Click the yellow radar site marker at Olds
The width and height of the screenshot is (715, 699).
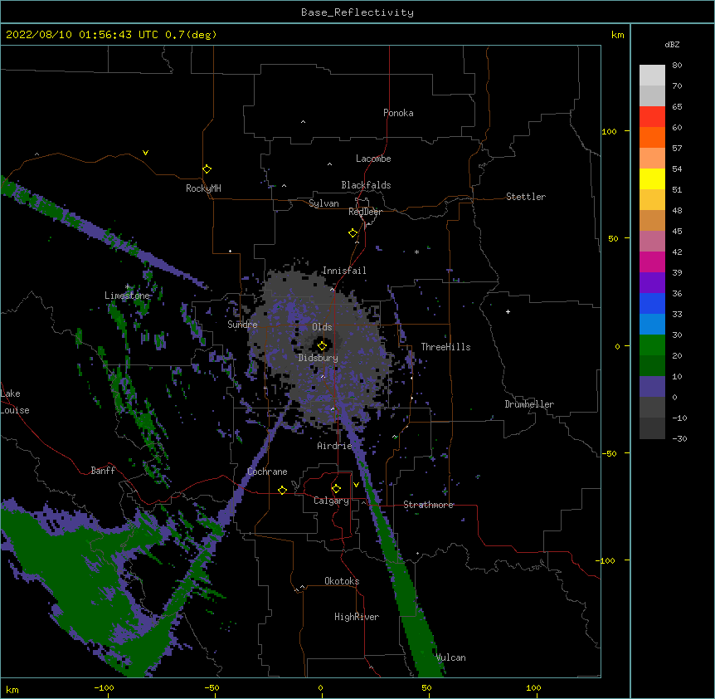pos(322,345)
